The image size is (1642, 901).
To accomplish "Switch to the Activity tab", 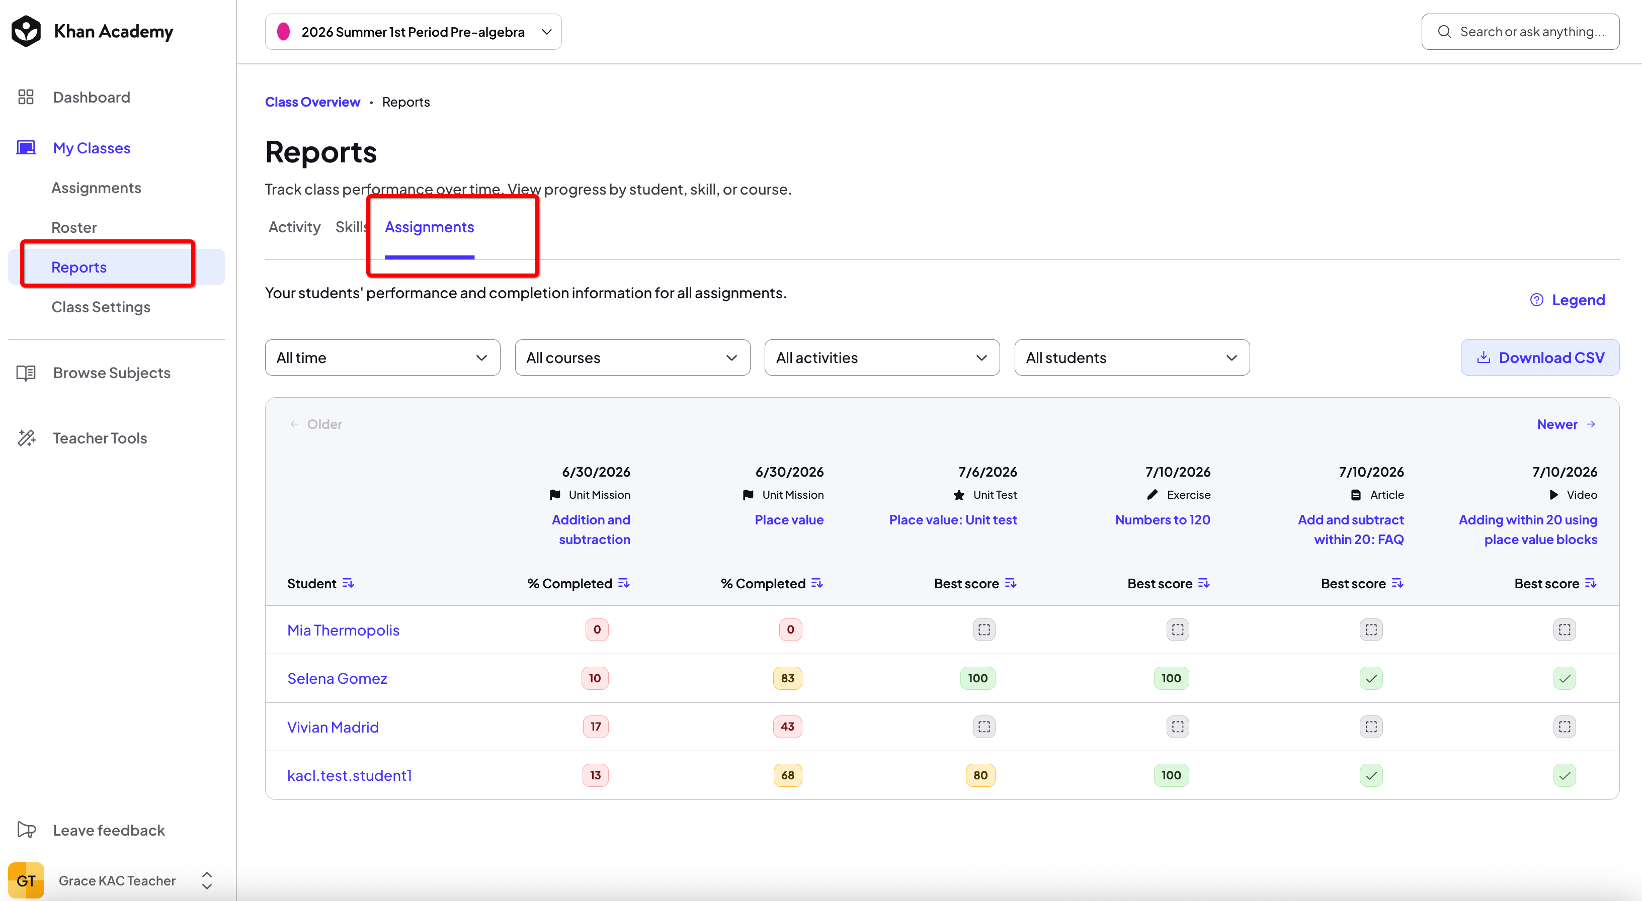I will click(x=294, y=227).
